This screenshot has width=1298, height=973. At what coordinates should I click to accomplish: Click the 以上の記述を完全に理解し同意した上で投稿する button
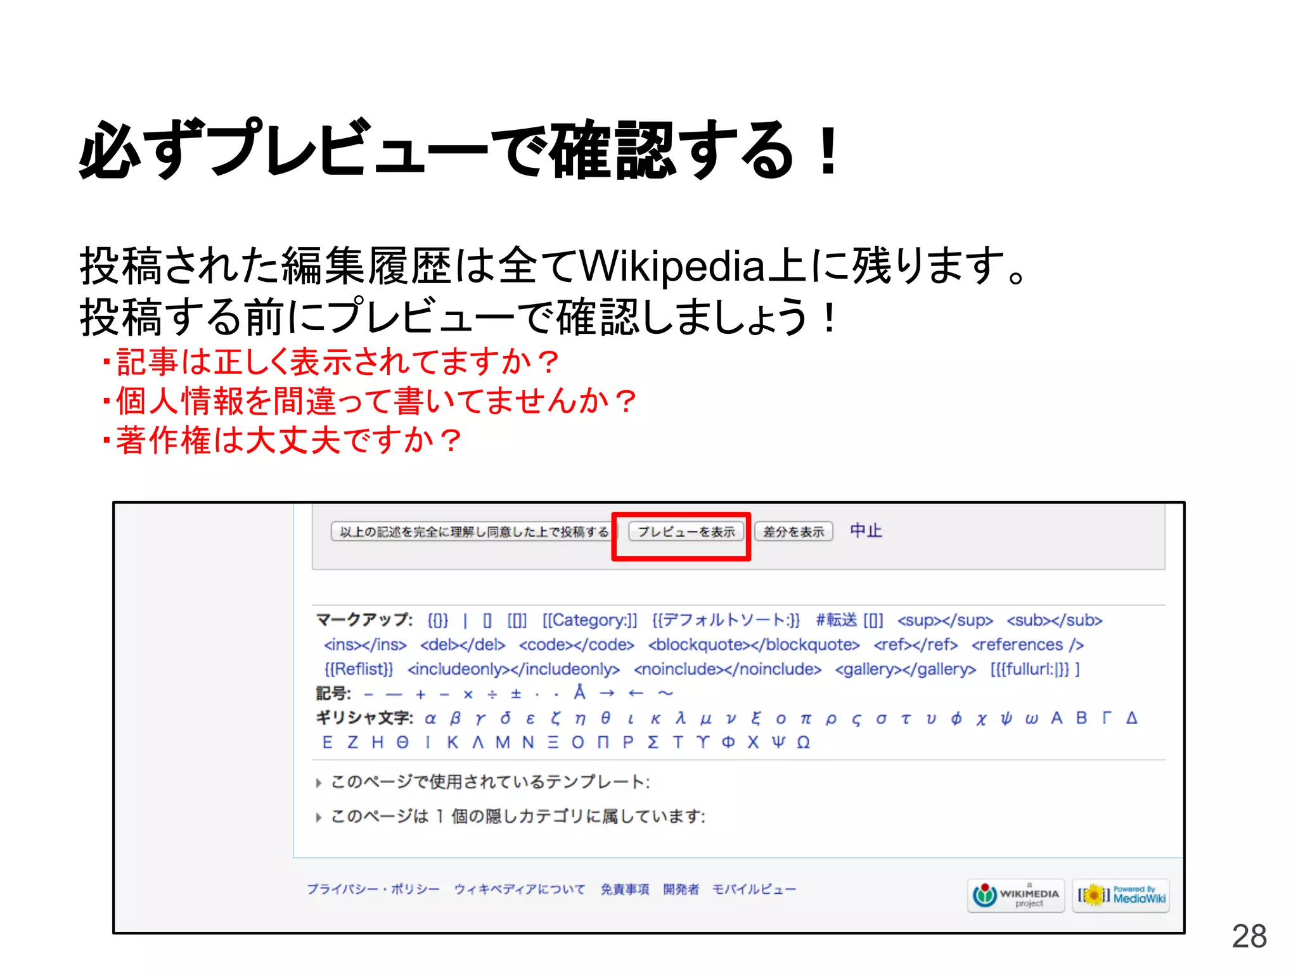473,531
